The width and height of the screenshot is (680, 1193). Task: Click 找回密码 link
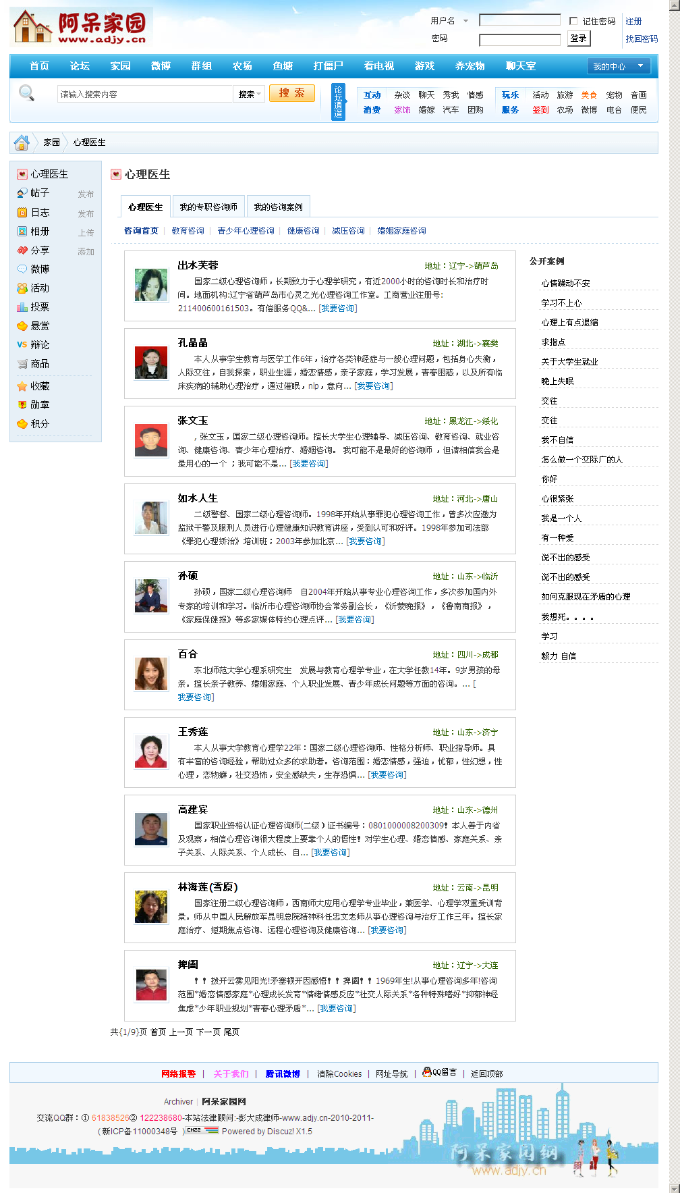(642, 39)
